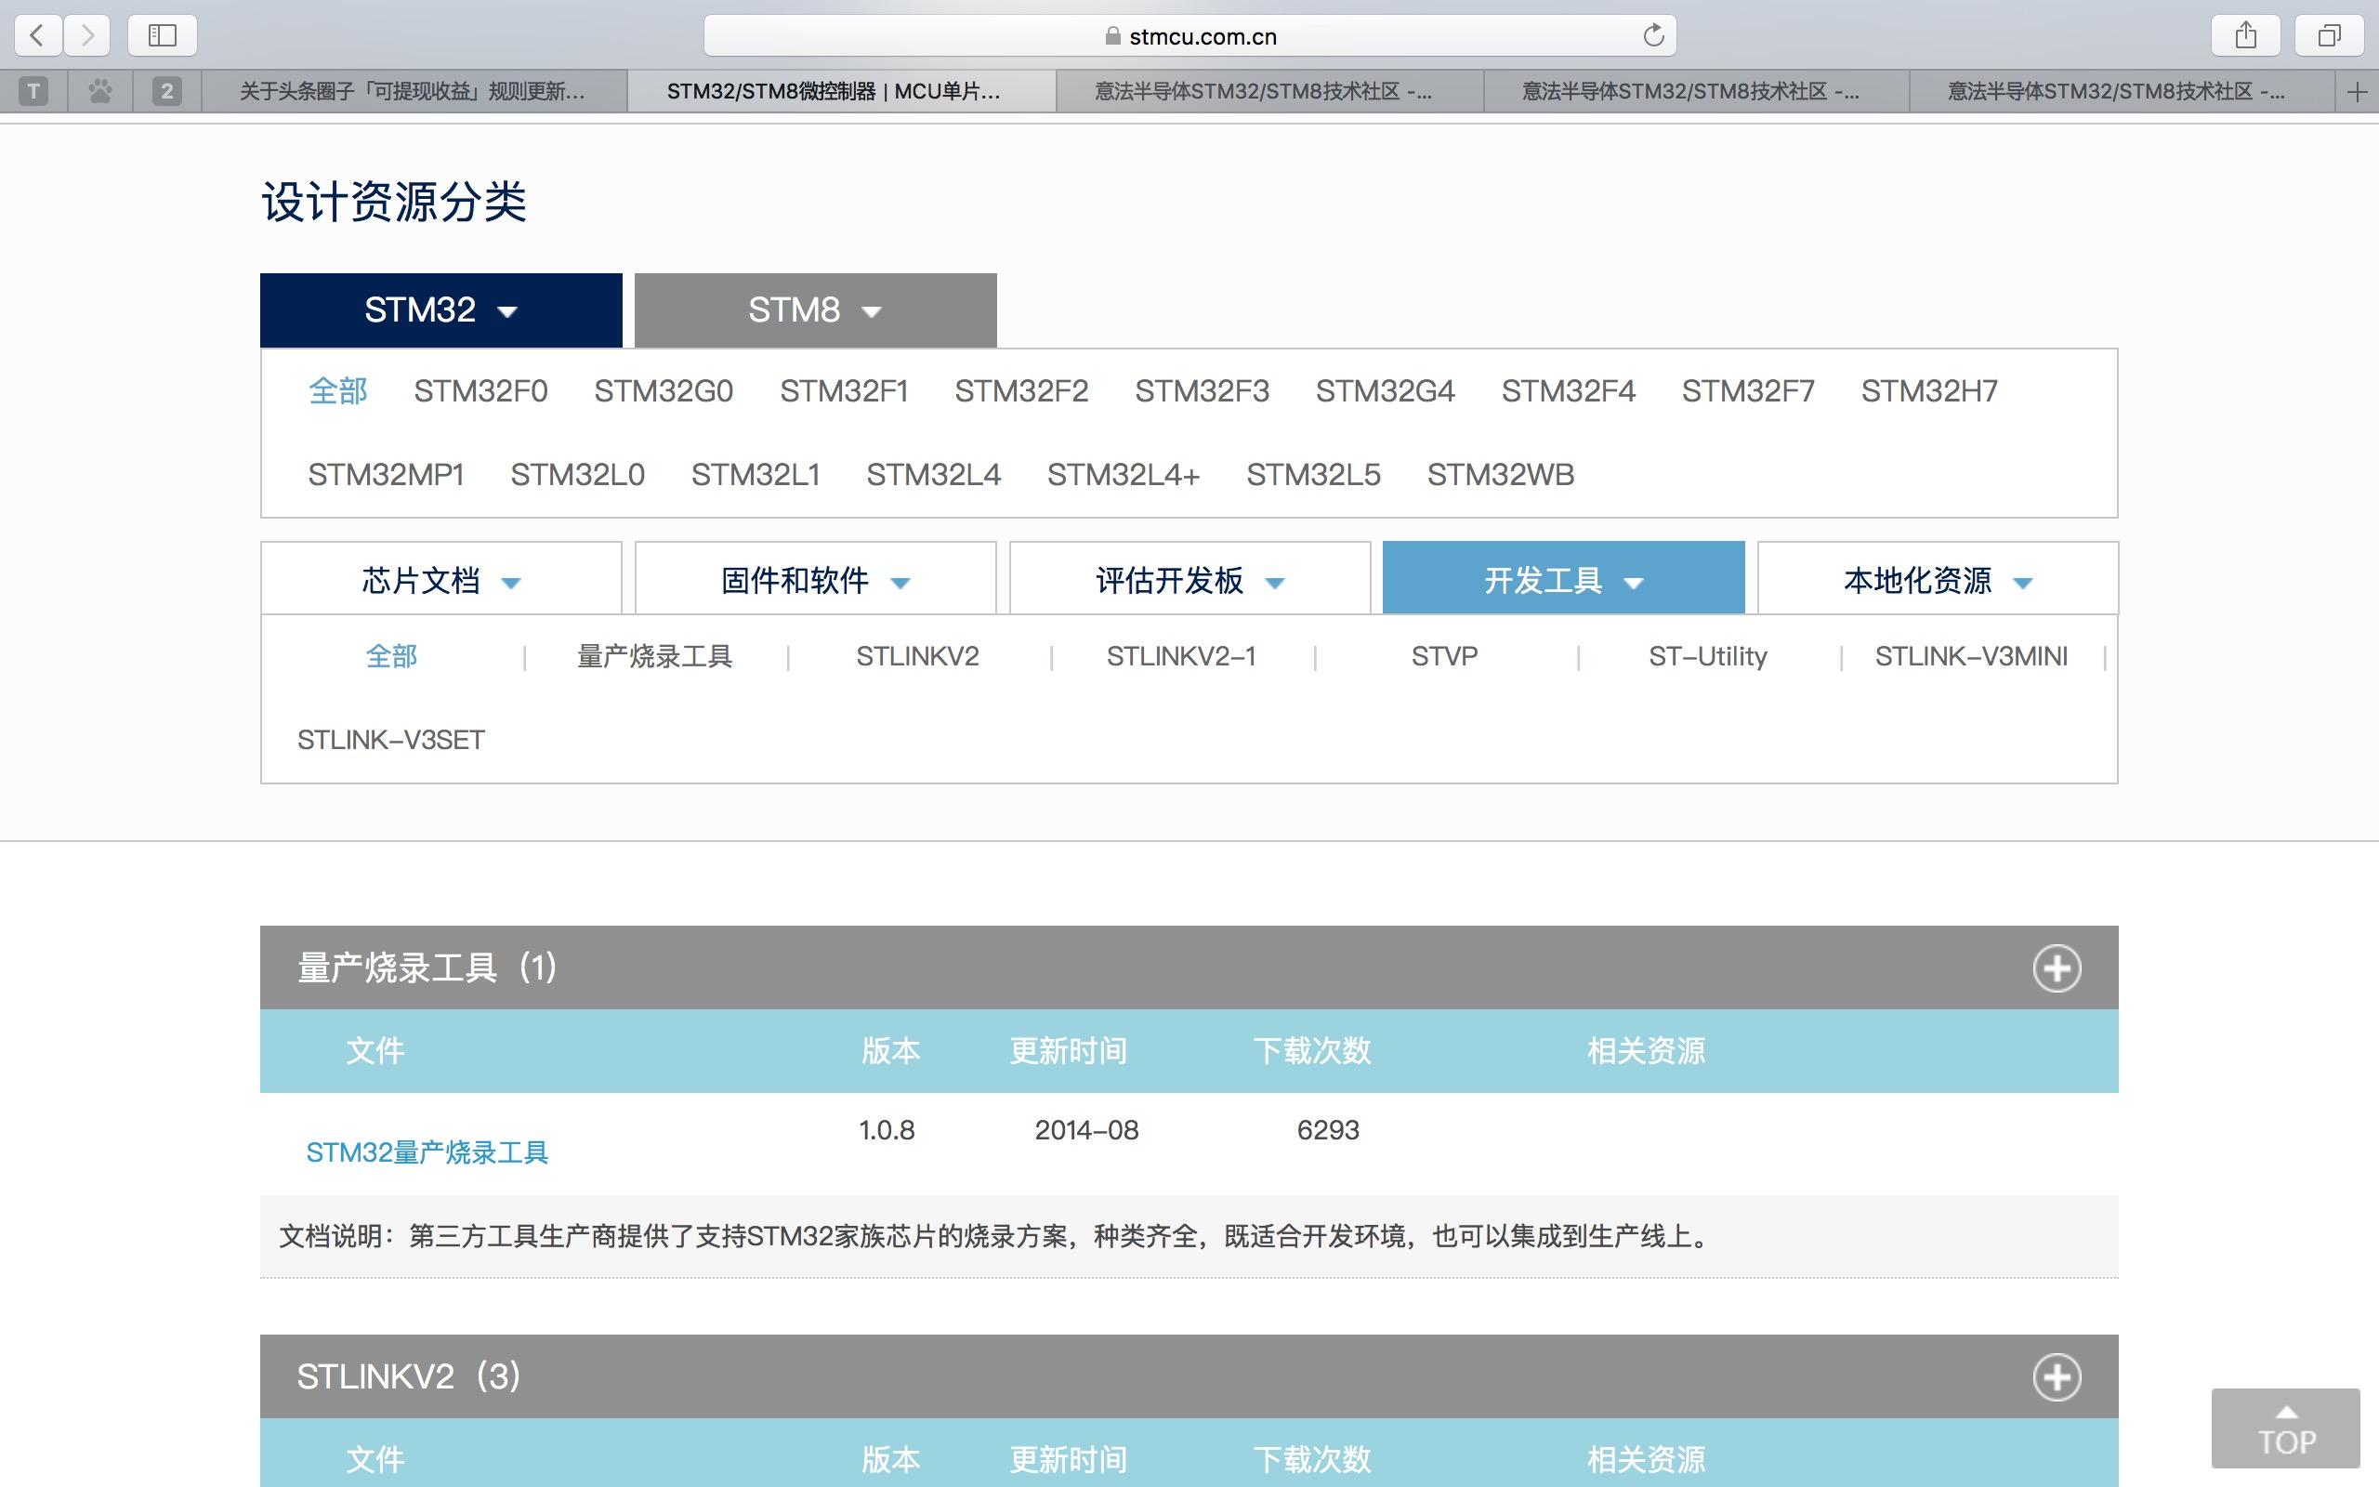Select the 本地化资源 category tab
The image size is (2379, 1487).
(1937, 580)
